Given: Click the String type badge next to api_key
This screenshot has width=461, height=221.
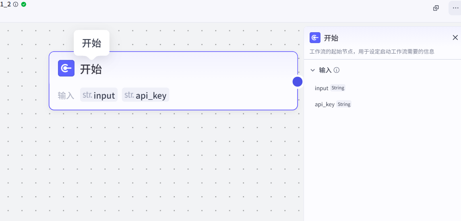Looking at the screenshot, I should pyautogui.click(x=344, y=104).
